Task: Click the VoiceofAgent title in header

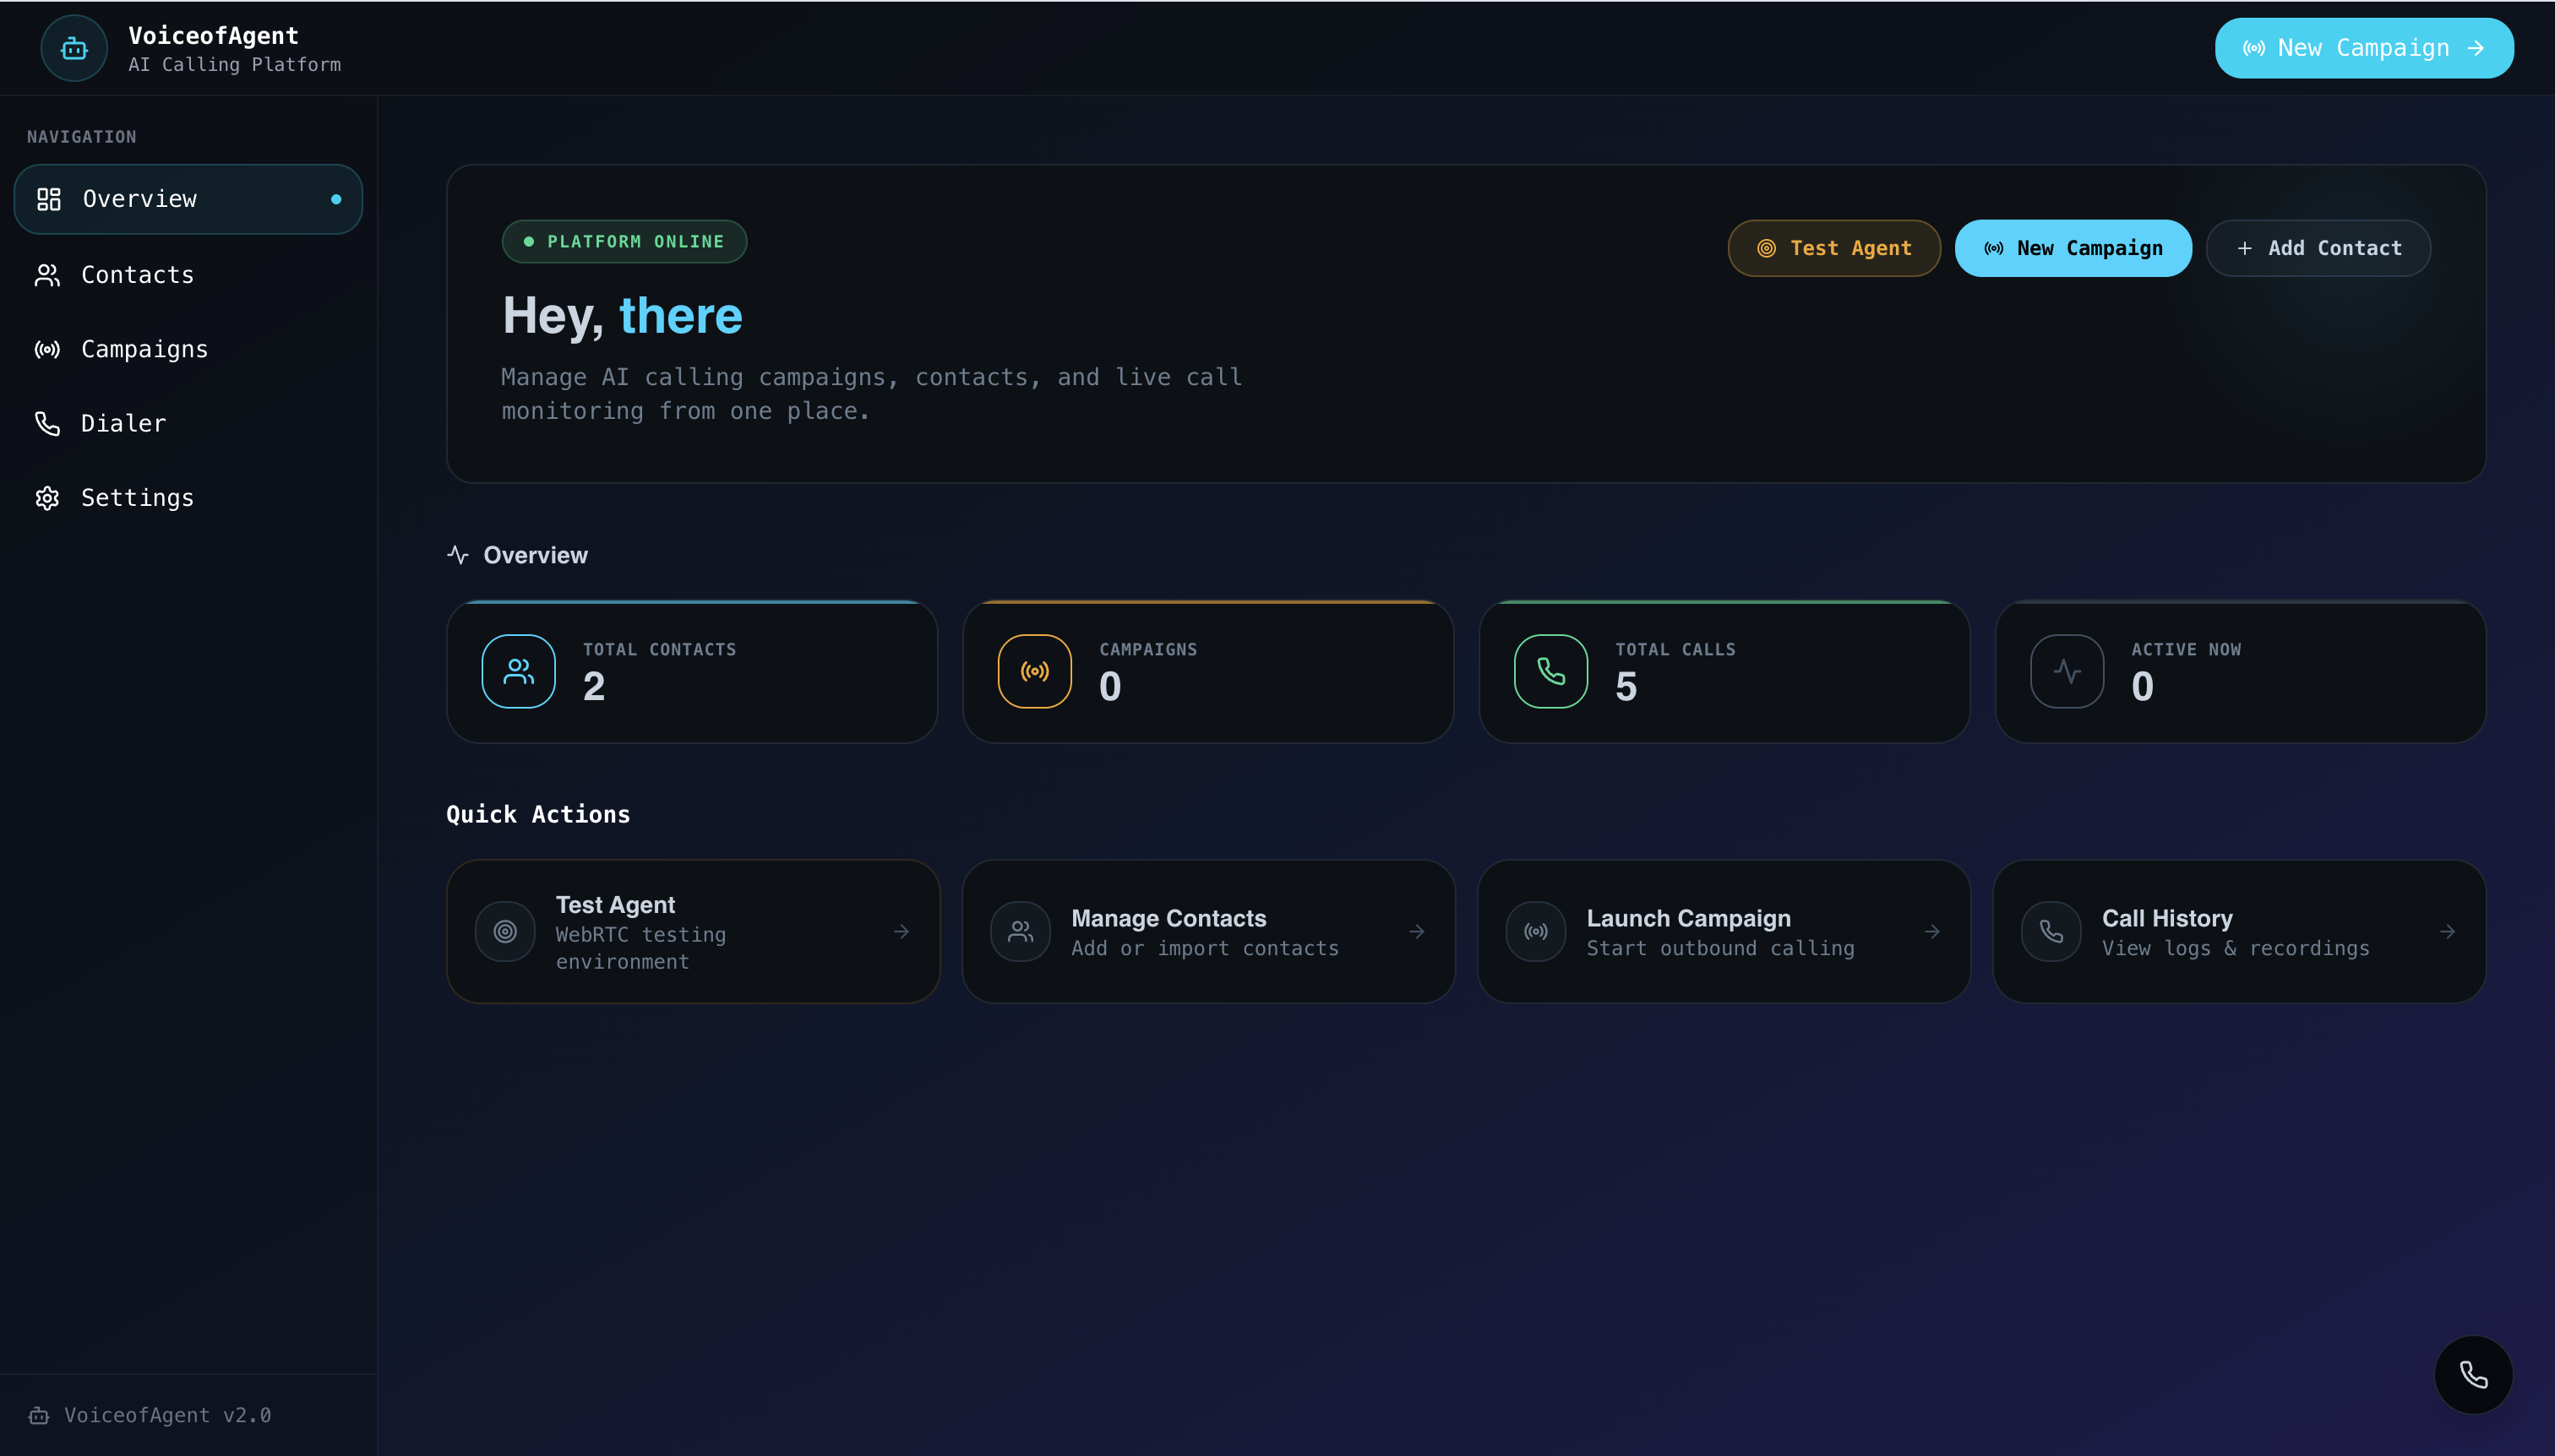Action: coord(213,36)
